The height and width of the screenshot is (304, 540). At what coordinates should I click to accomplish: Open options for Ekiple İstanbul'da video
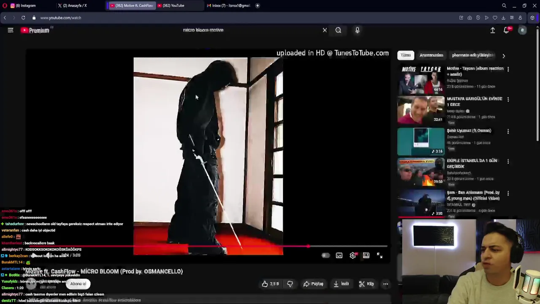point(508,161)
